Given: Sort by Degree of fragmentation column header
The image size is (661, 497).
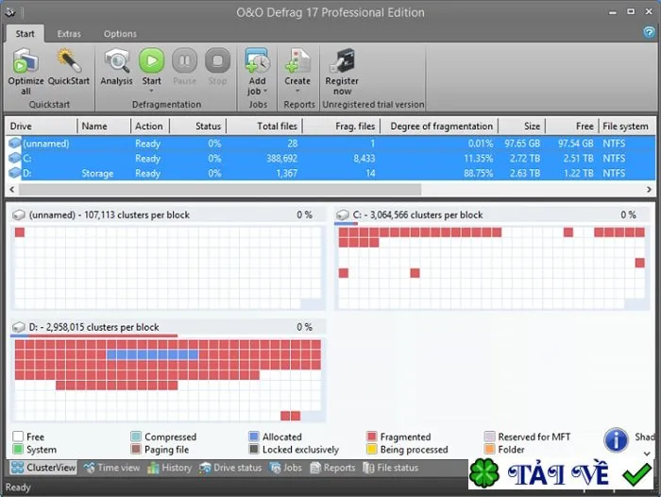Looking at the screenshot, I should (x=439, y=127).
